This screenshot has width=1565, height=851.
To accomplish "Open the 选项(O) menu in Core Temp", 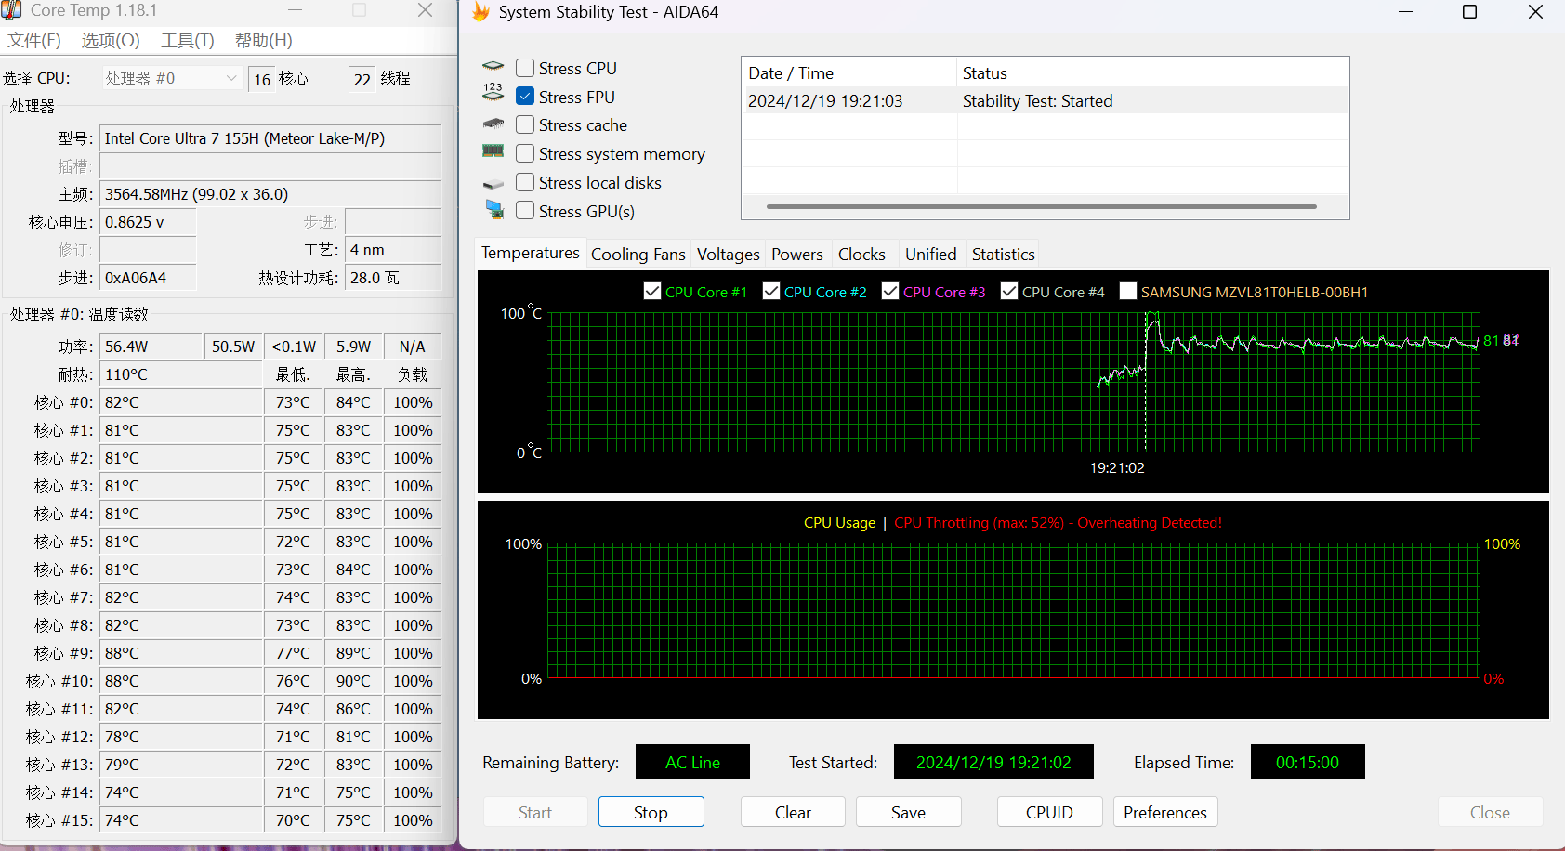I will (x=110, y=40).
